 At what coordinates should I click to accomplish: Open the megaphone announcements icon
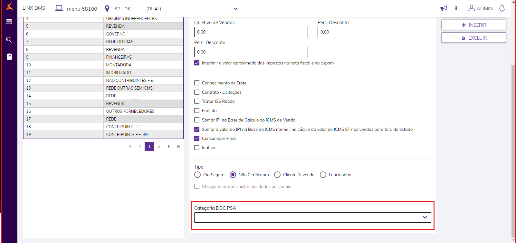[444, 8]
